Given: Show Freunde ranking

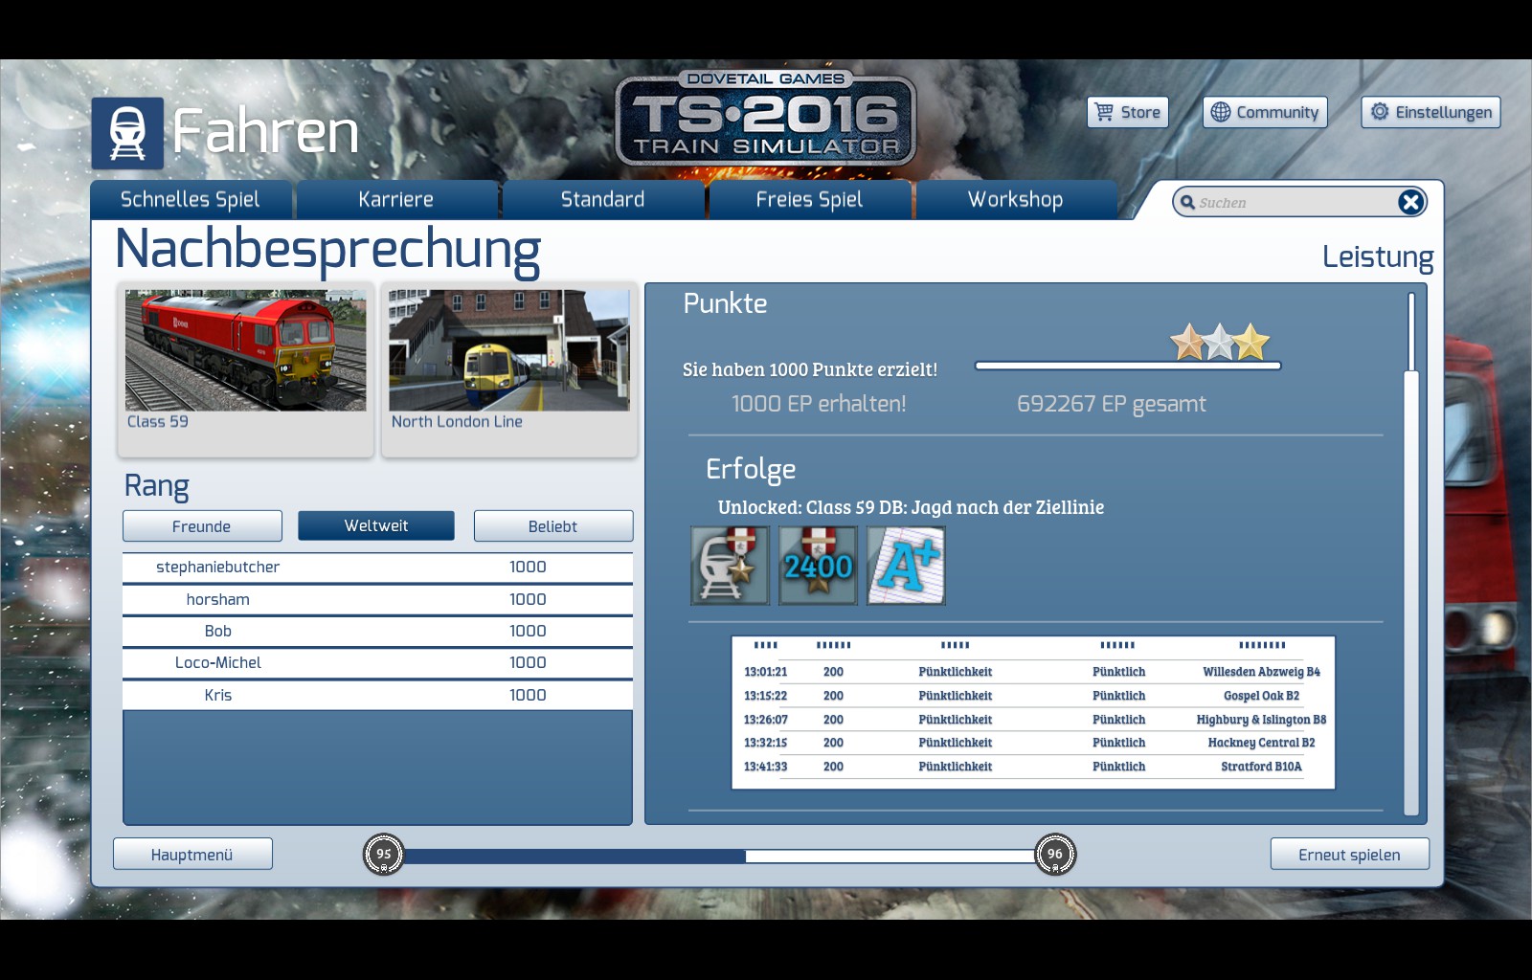Looking at the screenshot, I should (202, 526).
